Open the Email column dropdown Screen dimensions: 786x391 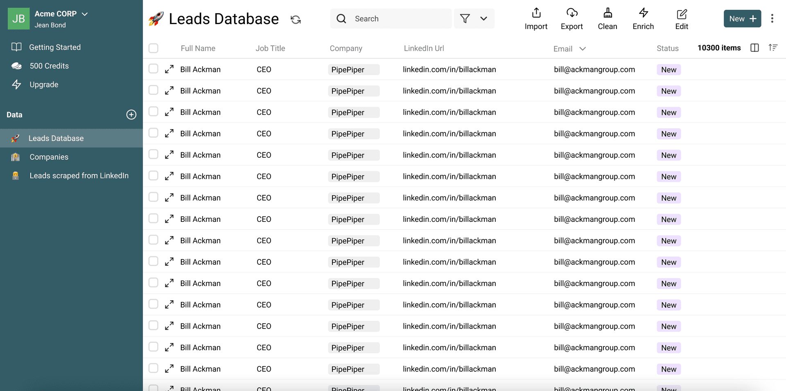tap(583, 48)
